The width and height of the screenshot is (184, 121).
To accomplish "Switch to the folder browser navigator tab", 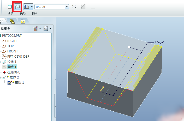I will click(12, 21).
